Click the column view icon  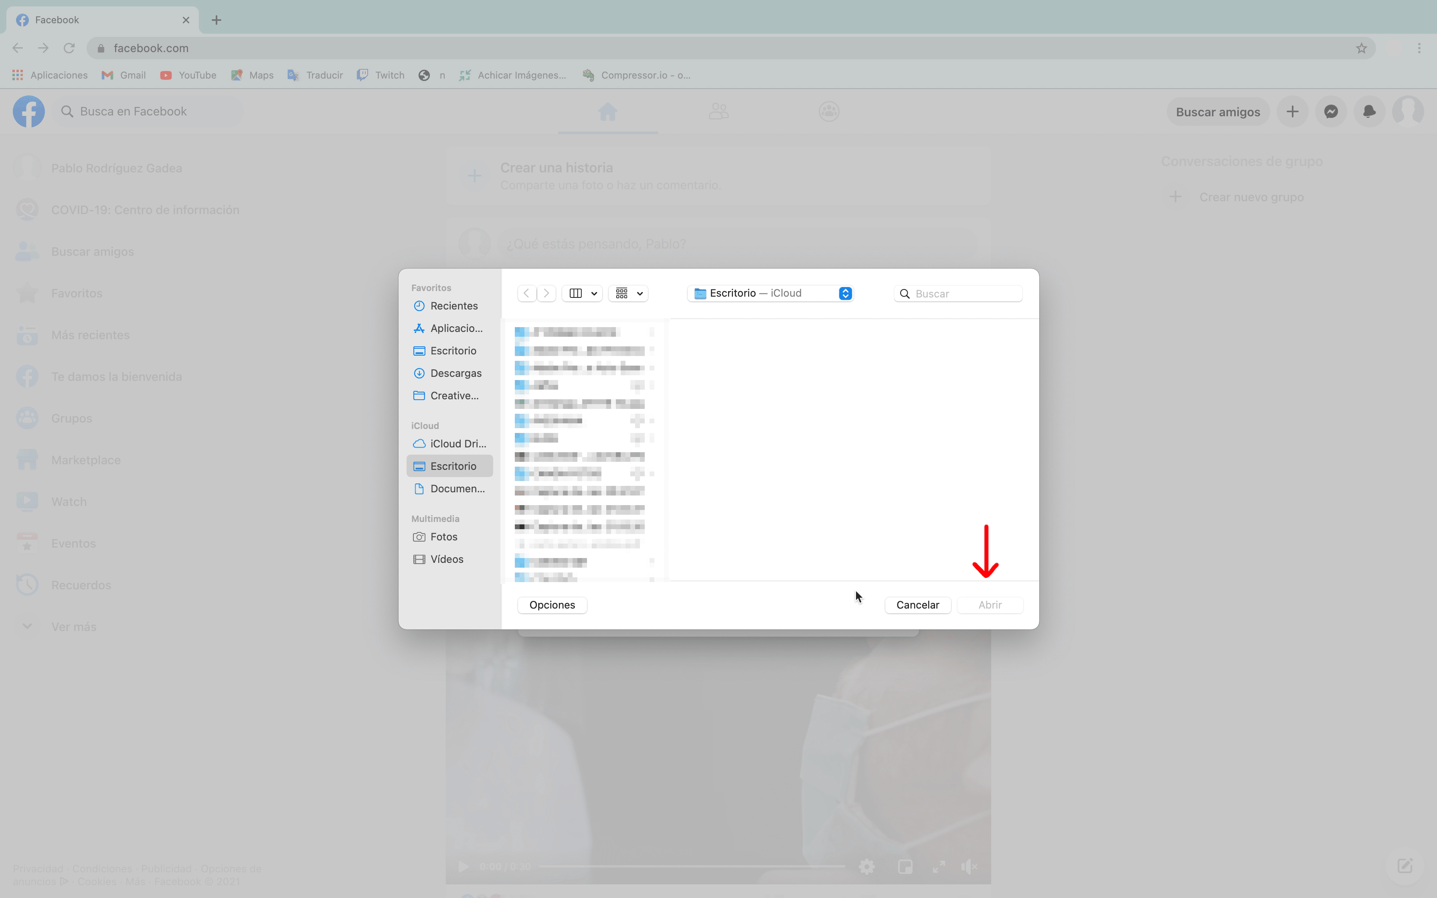pyautogui.click(x=575, y=293)
